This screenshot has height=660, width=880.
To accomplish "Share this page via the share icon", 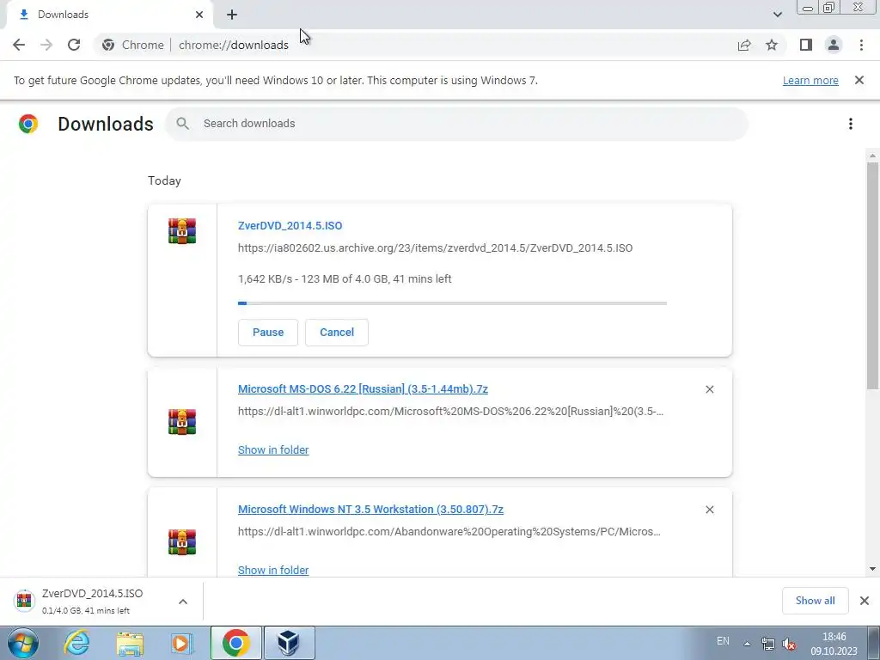I will coord(744,45).
